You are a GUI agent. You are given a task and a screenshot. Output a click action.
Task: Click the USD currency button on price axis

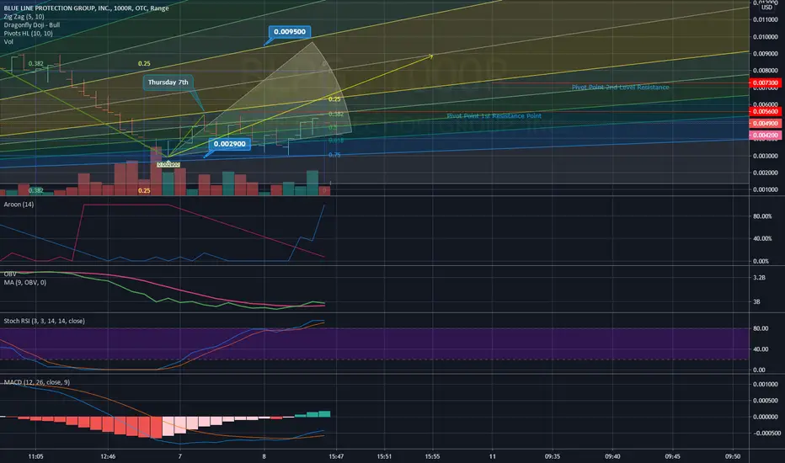tap(766, 7)
